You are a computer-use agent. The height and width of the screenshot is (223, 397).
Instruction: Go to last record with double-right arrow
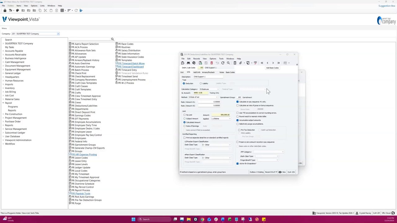279,63
